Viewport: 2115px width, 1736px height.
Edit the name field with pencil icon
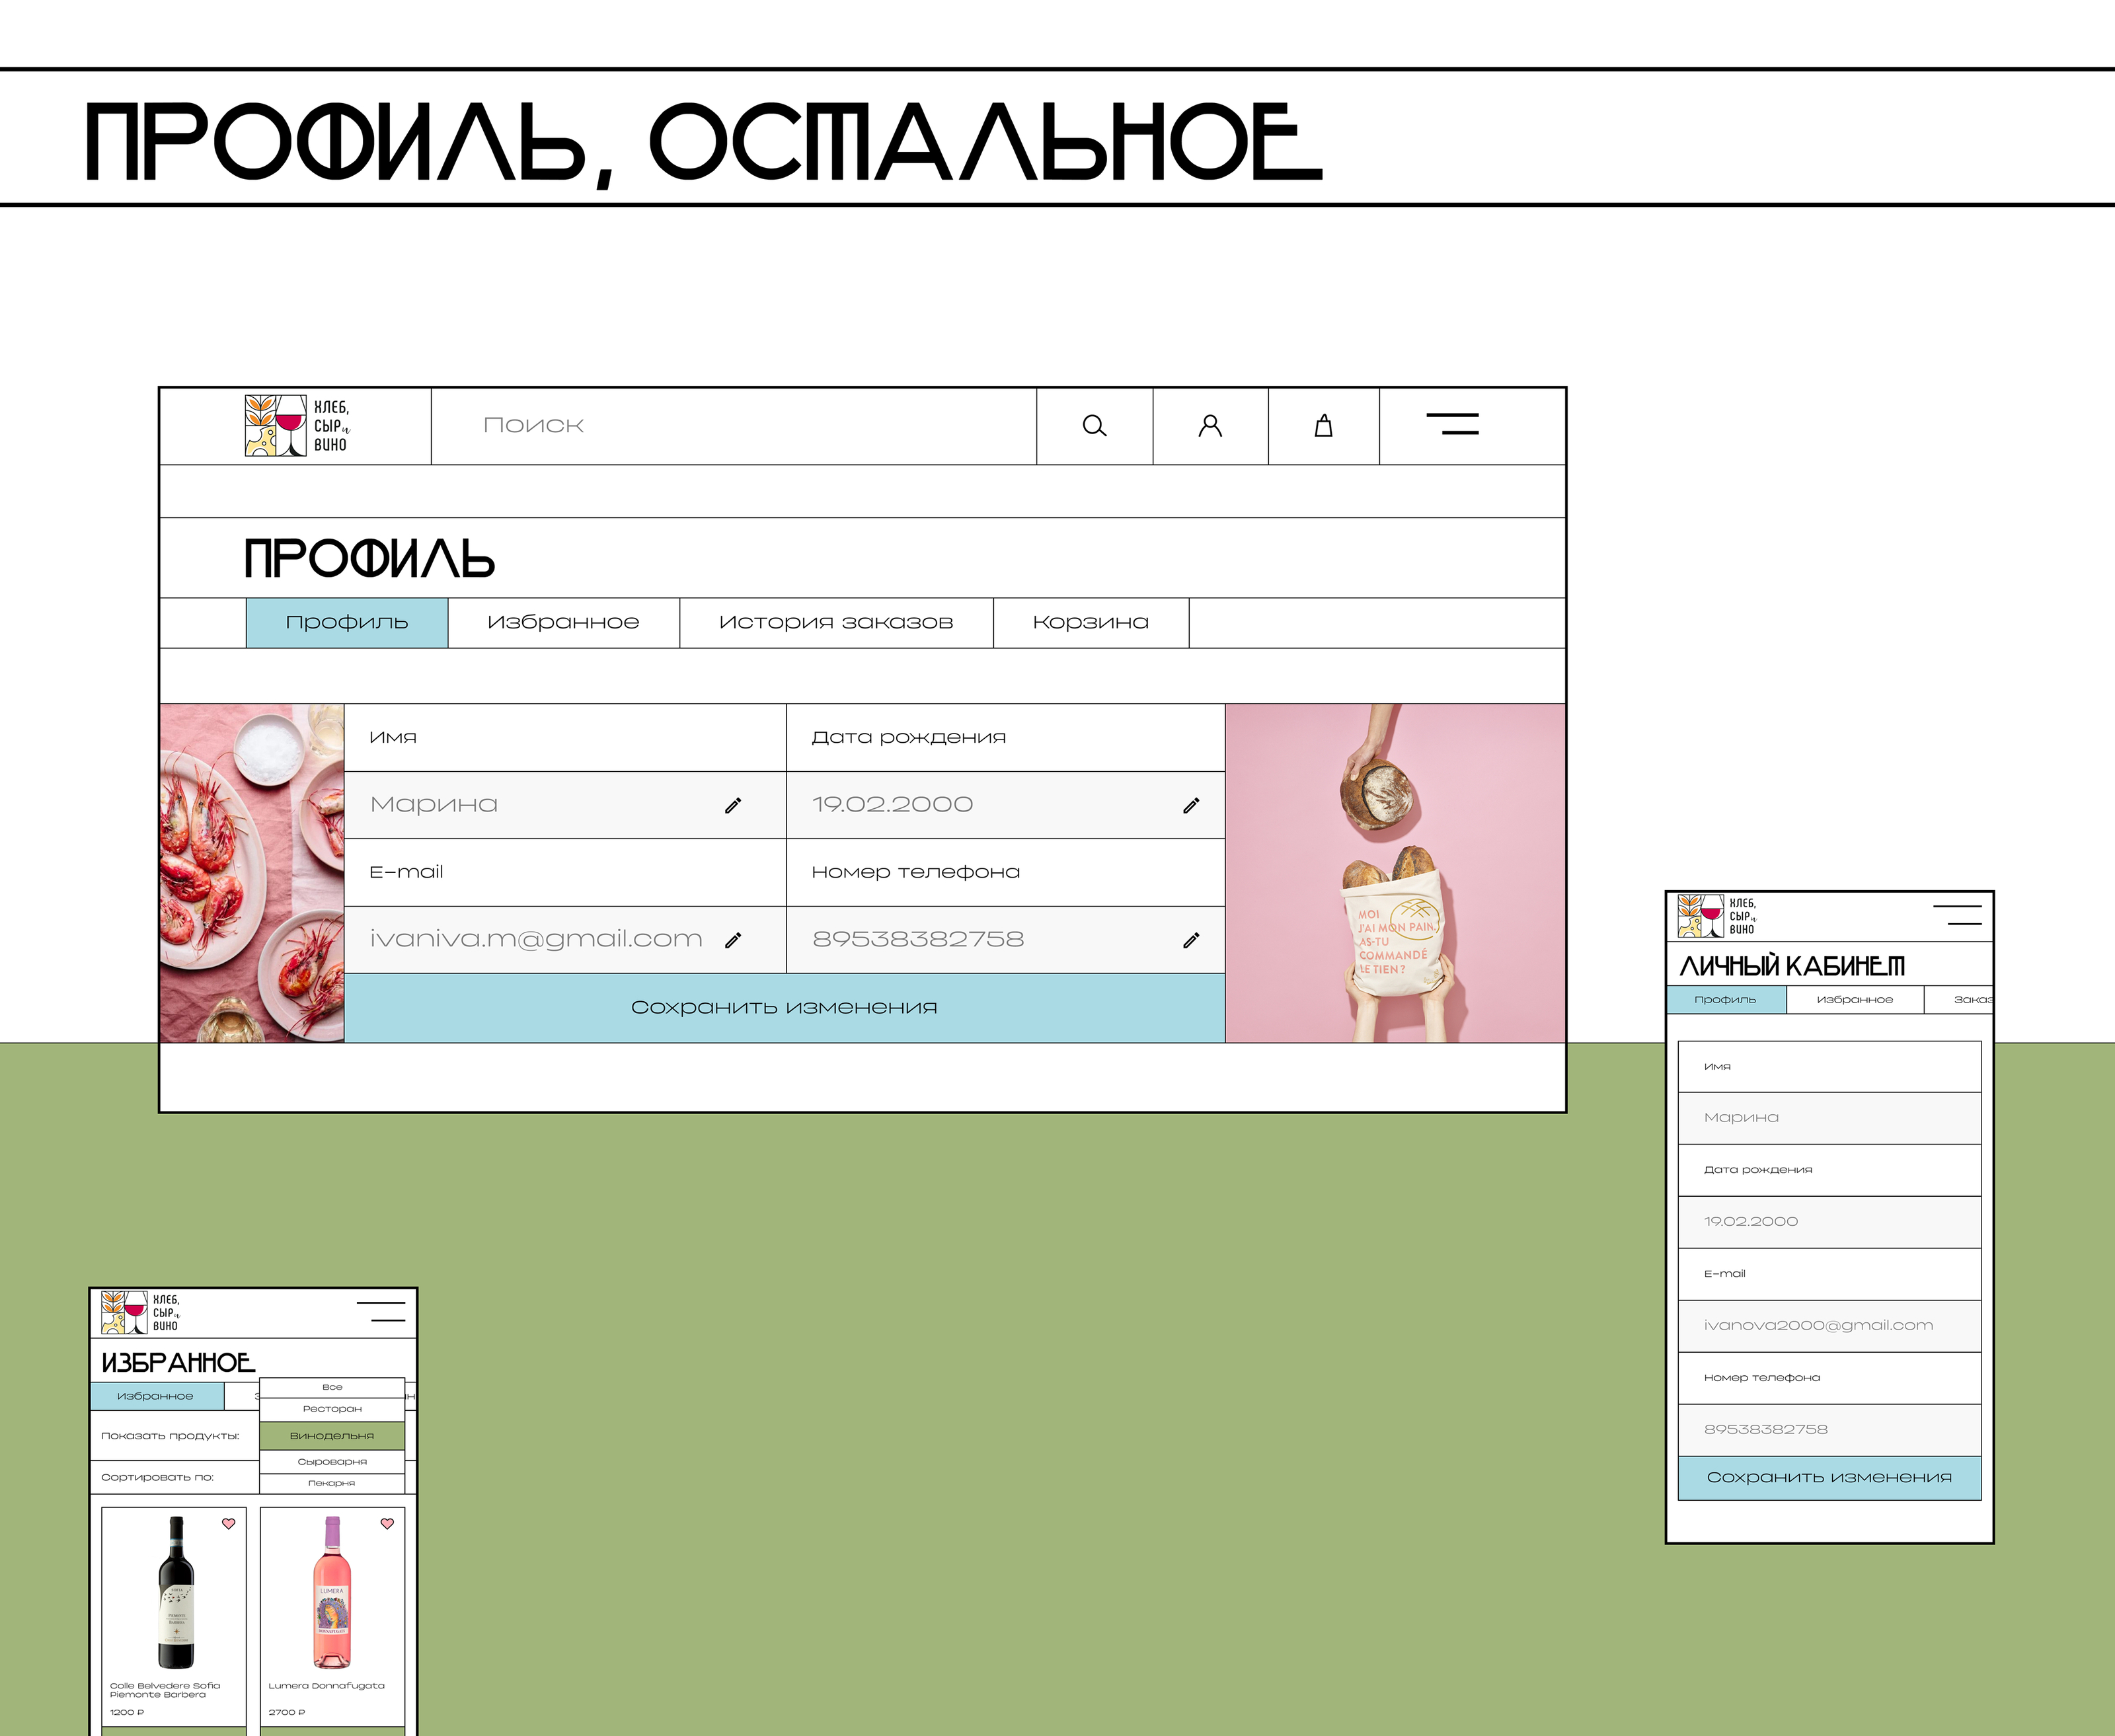(x=733, y=805)
